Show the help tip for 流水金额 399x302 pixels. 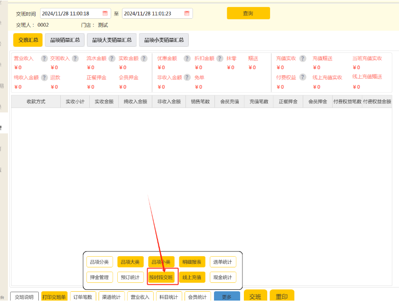click(x=112, y=58)
